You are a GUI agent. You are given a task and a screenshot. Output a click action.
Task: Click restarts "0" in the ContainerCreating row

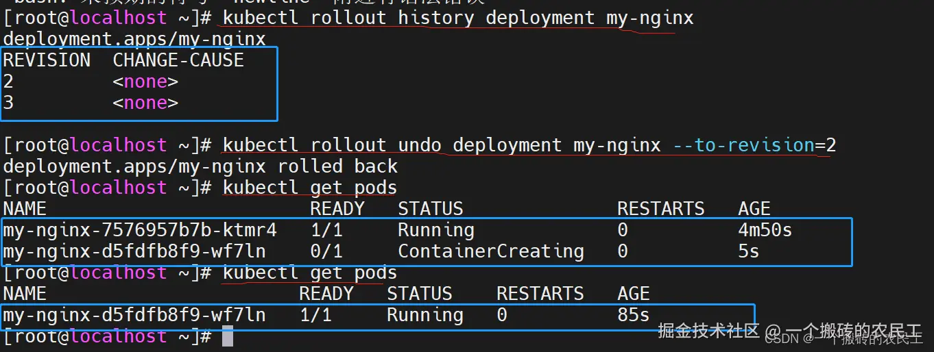tap(623, 251)
